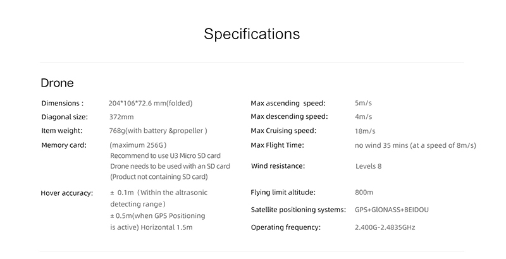The image size is (506, 259).
Task: Click the Hover accuracy label
Action: (67, 193)
